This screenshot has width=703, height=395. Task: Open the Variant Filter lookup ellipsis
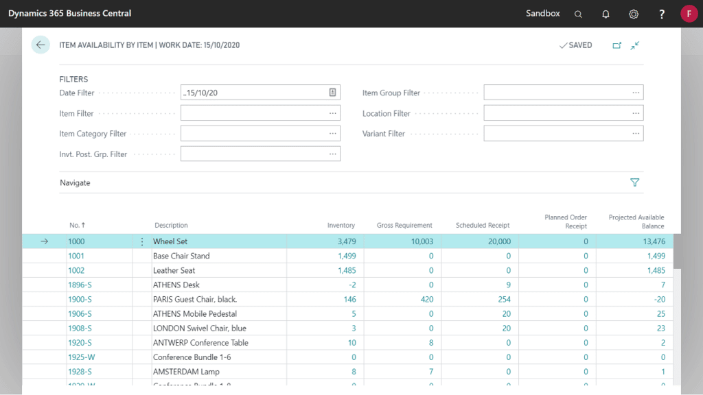636,133
